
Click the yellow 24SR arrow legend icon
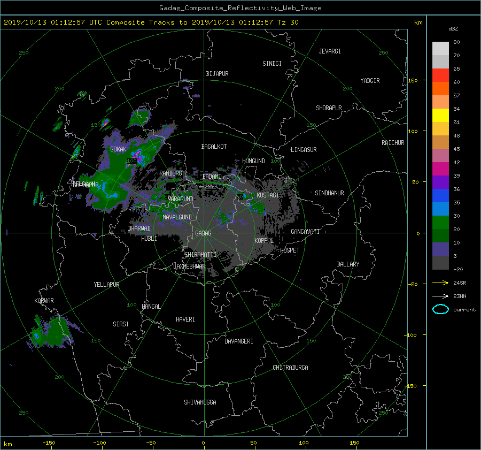(x=440, y=283)
